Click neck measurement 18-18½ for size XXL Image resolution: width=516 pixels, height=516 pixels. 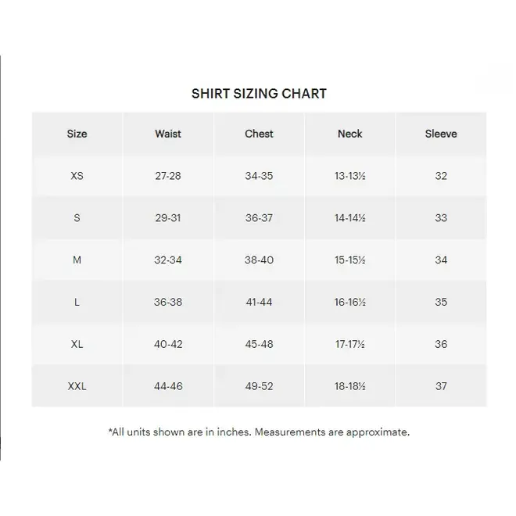click(350, 386)
